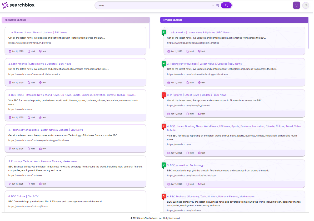Select the KEYWORD SEARCH panel header

click(x=76, y=20)
